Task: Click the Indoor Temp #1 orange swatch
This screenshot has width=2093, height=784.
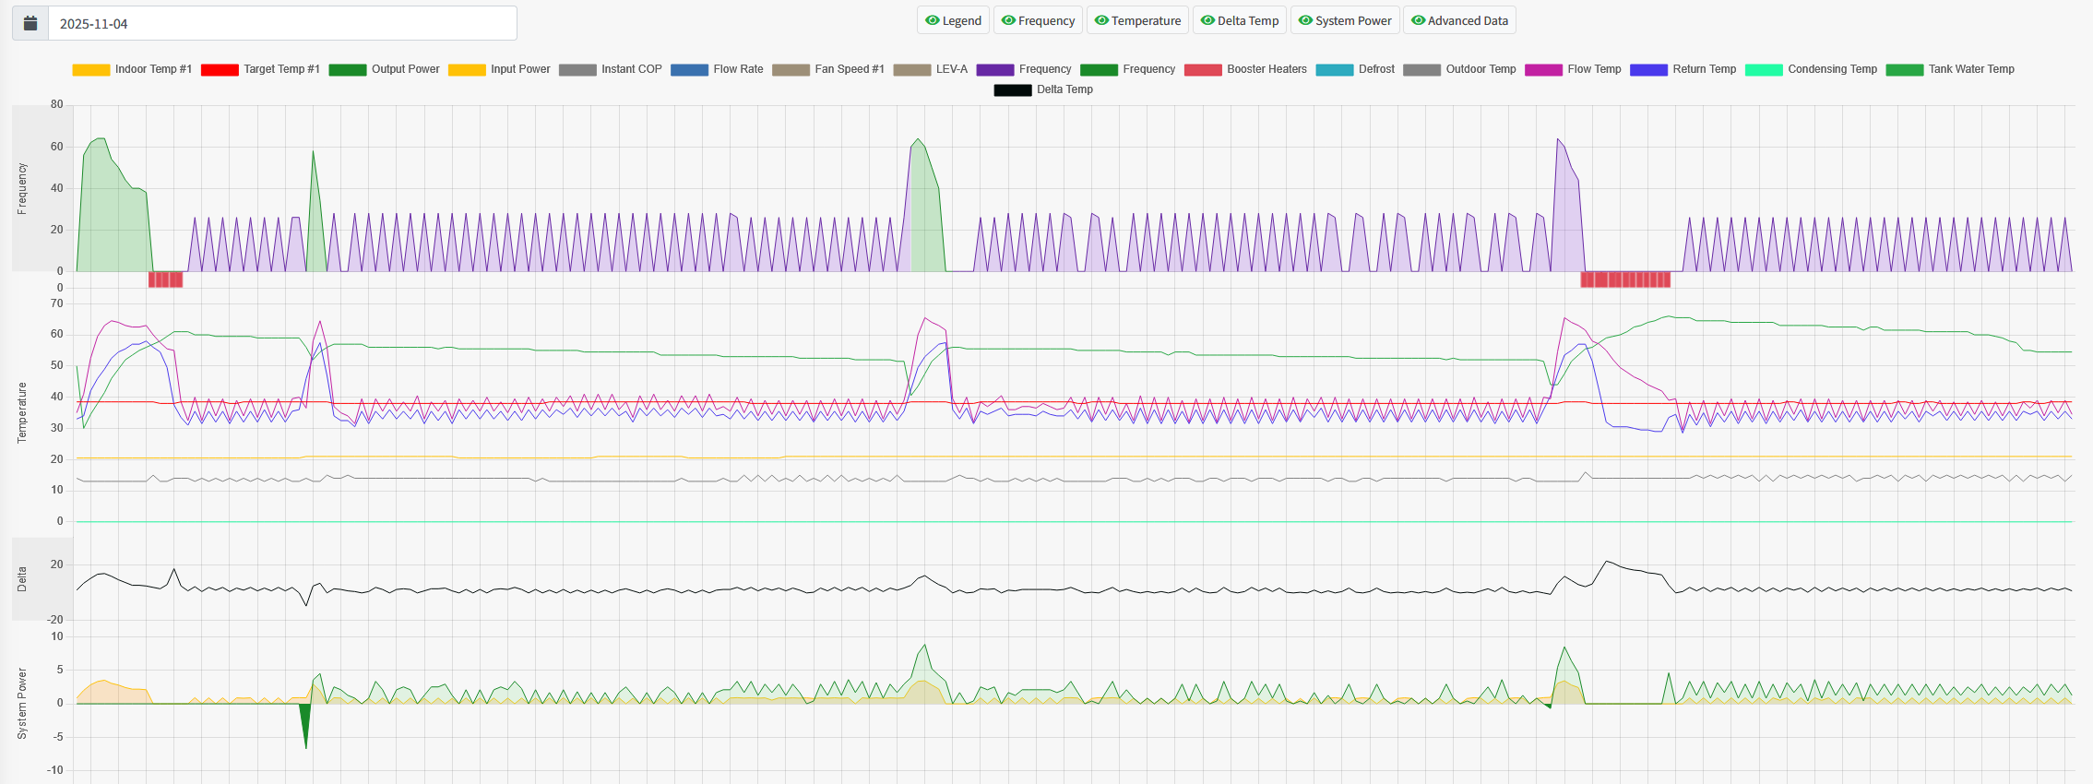Action: [x=90, y=70]
